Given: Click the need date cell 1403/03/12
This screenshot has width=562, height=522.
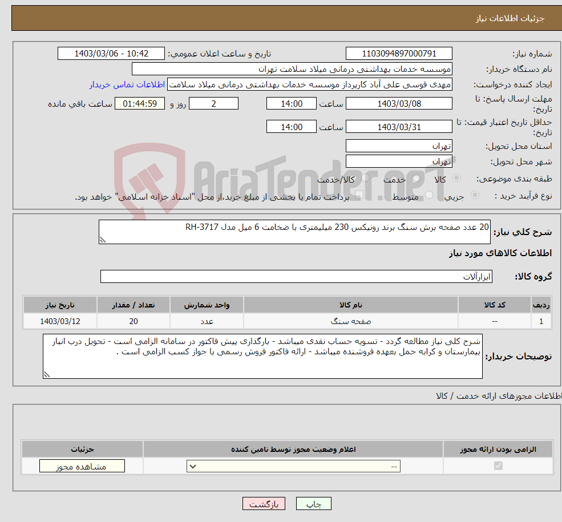Looking at the screenshot, I should 60,321.
